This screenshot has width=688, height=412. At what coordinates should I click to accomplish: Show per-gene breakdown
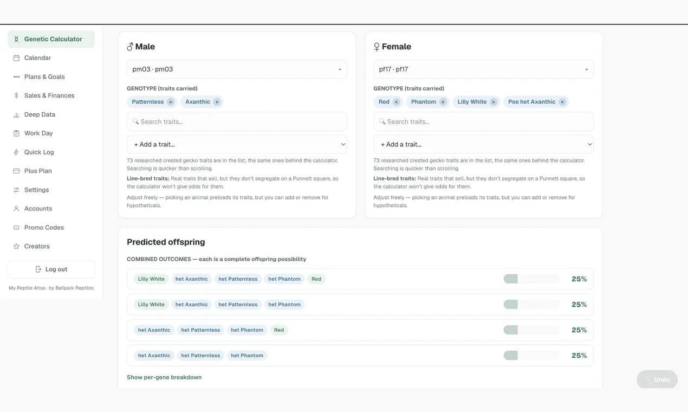point(164,377)
